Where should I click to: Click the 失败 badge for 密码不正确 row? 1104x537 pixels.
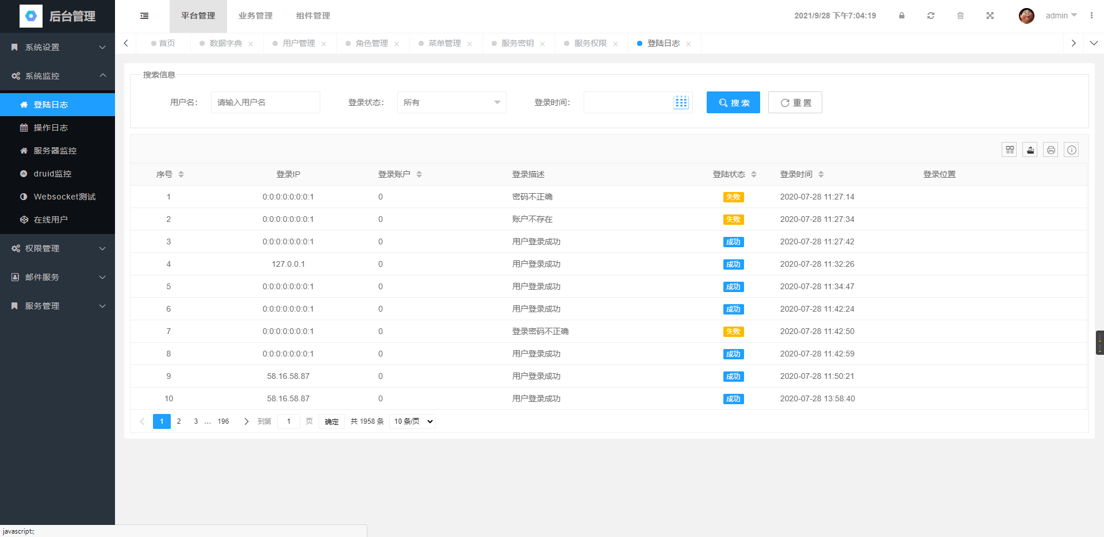(733, 197)
